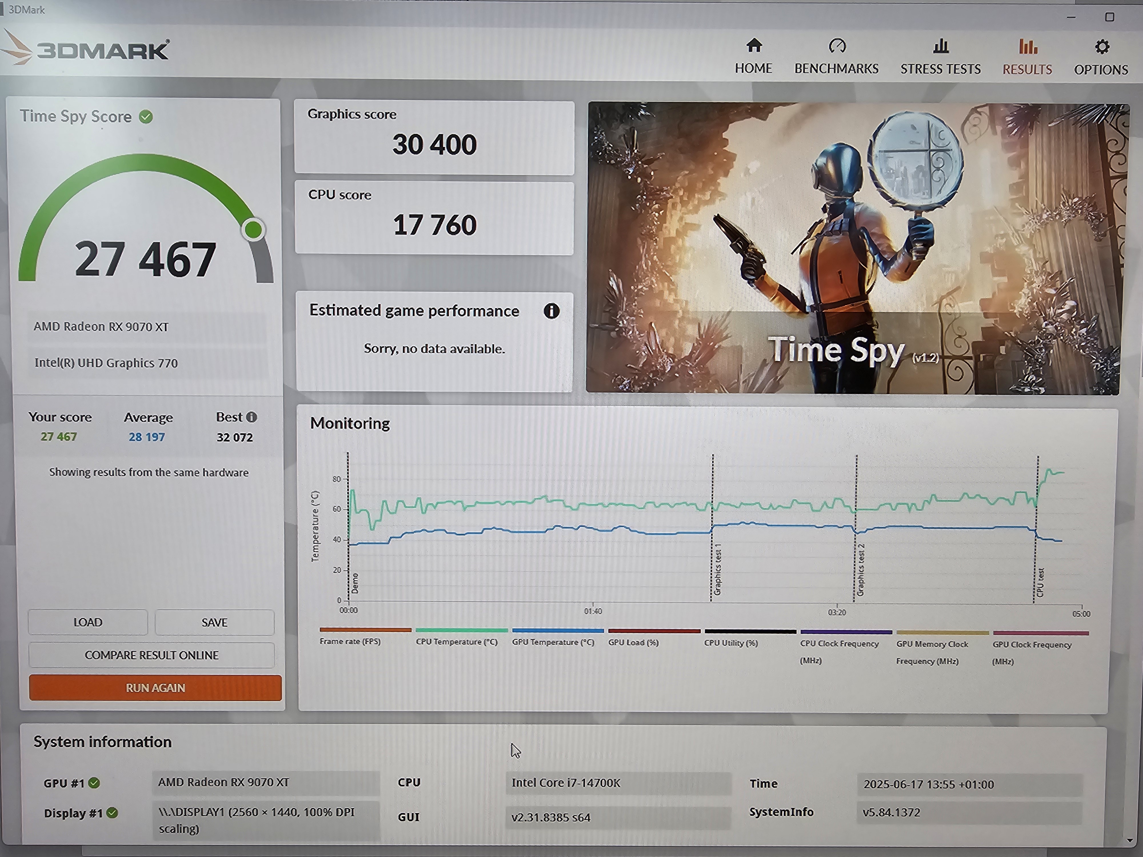Click the Home house icon
Image resolution: width=1143 pixels, height=857 pixels.
(754, 46)
